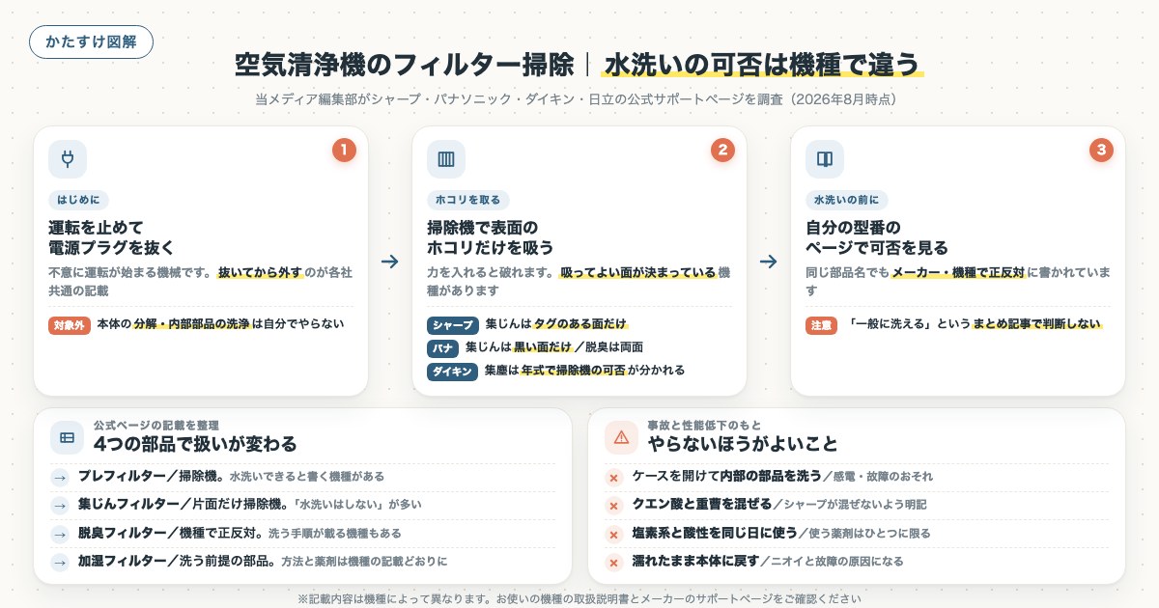The image size is (1159, 608).
Task: Click the footnote starting with ※記載内容は機種によって
Action: pyautogui.click(x=579, y=598)
